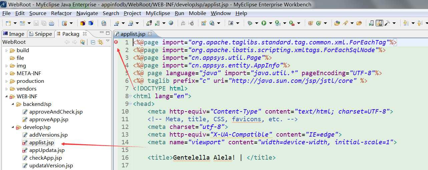Click the Up to parent folder icon
This screenshot has height=170, width=428.
(83, 42)
